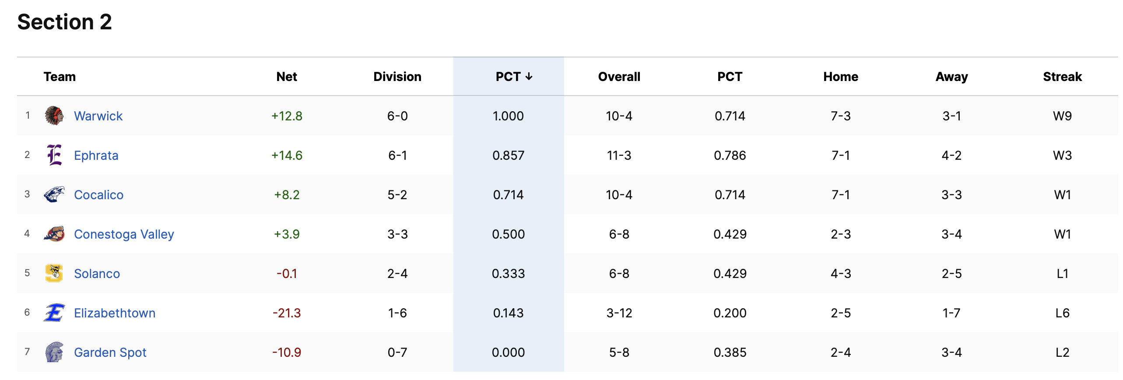1123x380 pixels.
Task: Sort standings by Net column header
Action: coord(287,77)
